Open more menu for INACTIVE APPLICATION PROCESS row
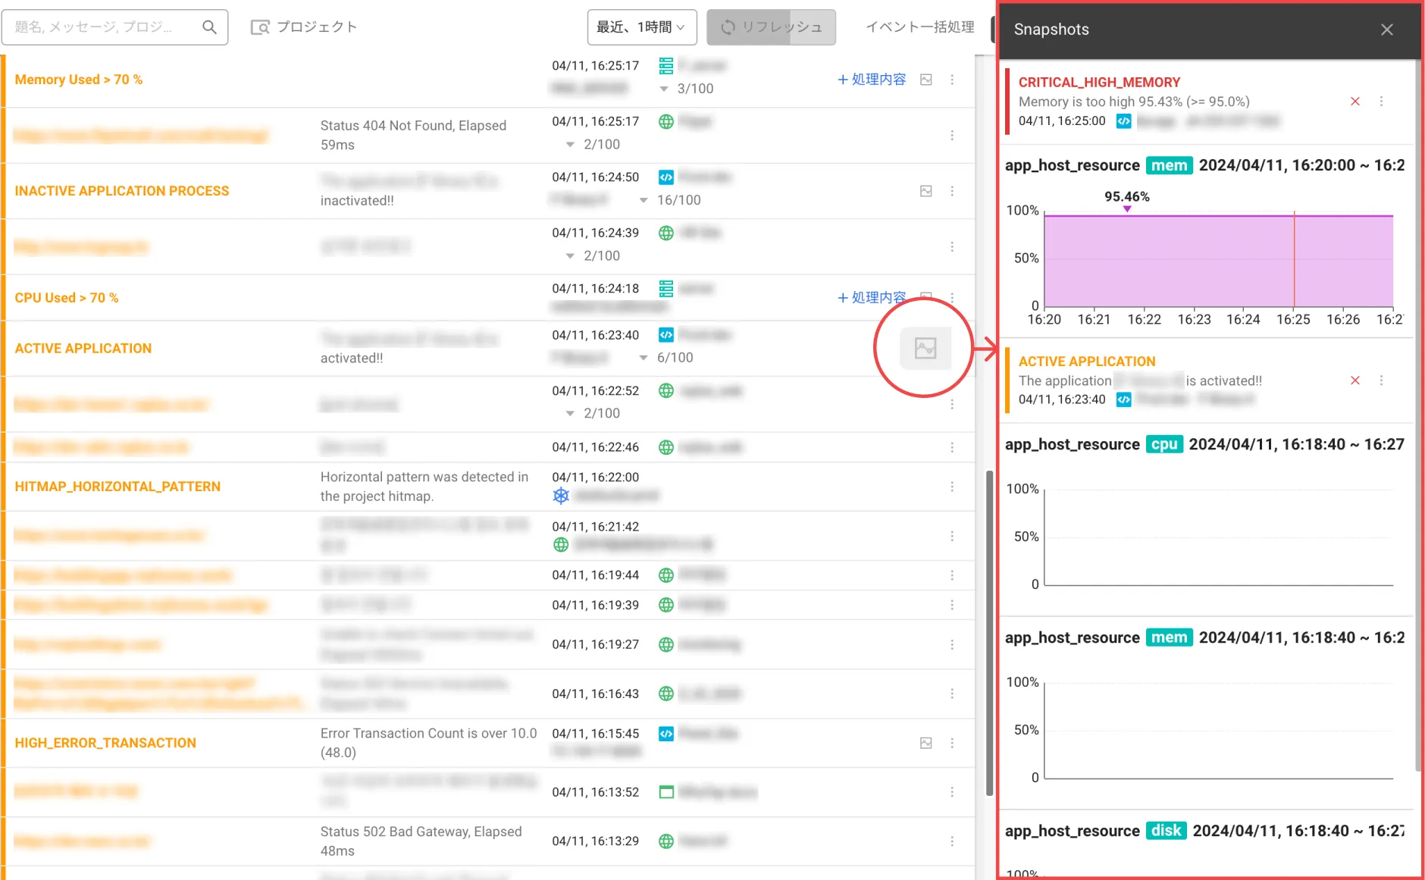This screenshot has height=880, width=1425. (952, 191)
